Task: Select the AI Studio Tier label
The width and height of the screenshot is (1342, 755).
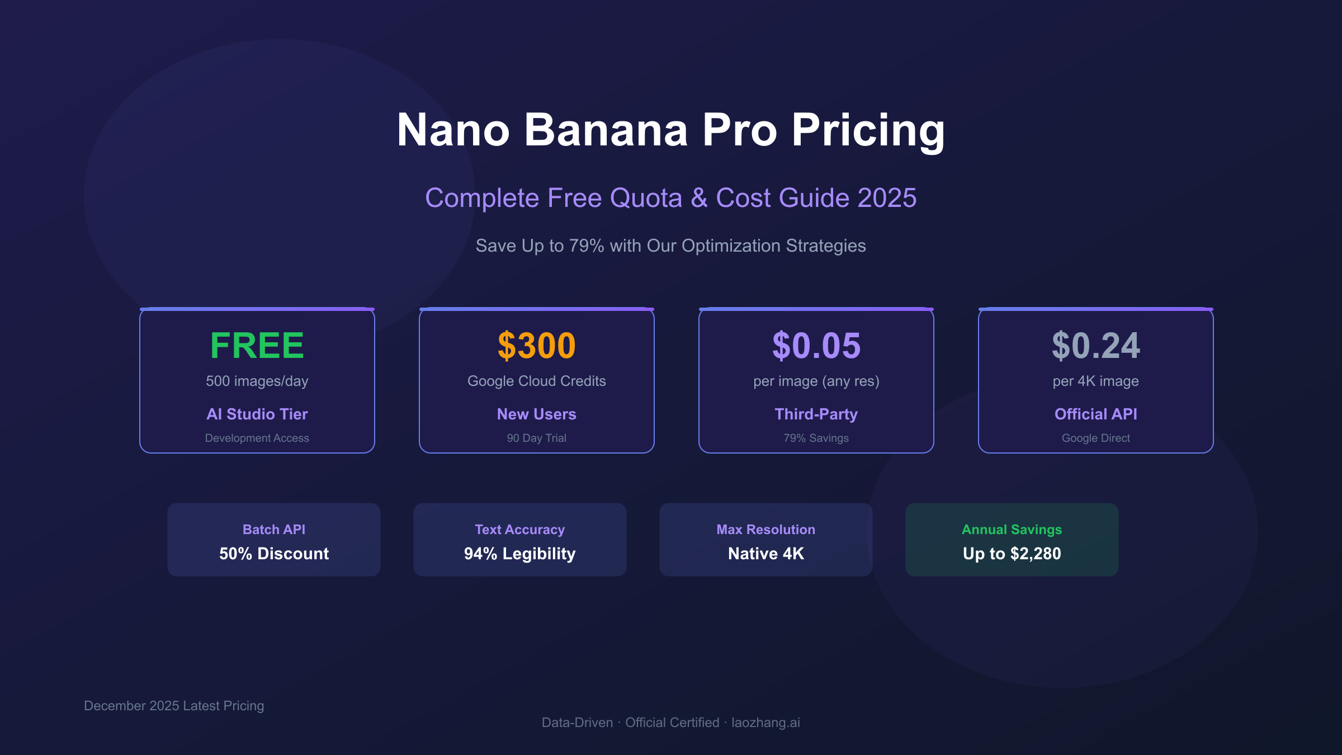Action: (257, 414)
